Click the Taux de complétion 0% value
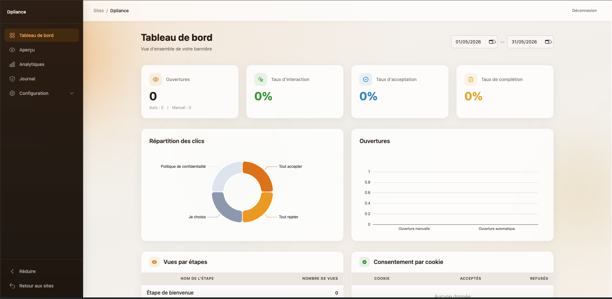The width and height of the screenshot is (612, 299). 473,96
